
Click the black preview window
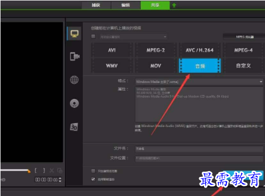click(x=32, y=92)
